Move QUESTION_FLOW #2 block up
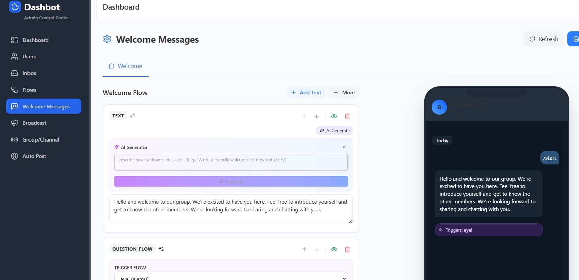579x280 pixels. point(305,249)
